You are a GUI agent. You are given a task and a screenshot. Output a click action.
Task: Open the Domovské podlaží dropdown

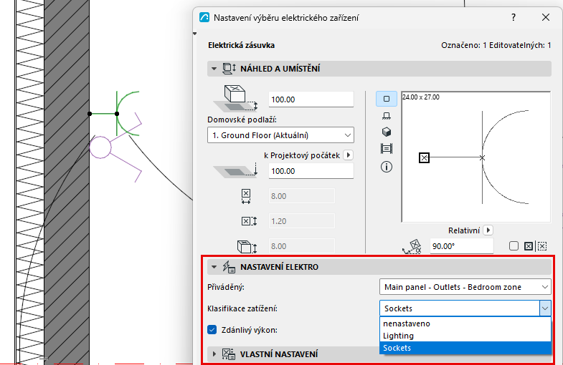[280, 135]
